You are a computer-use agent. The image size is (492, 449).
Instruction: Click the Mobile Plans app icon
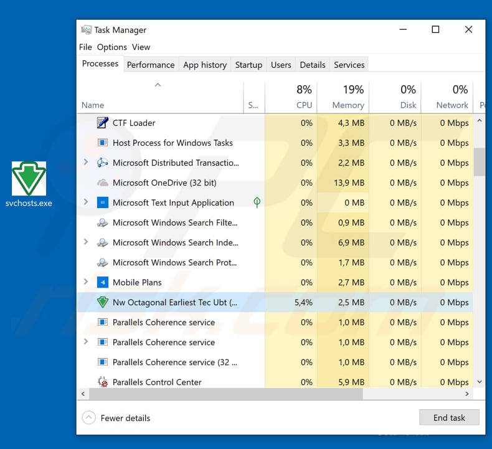point(103,282)
